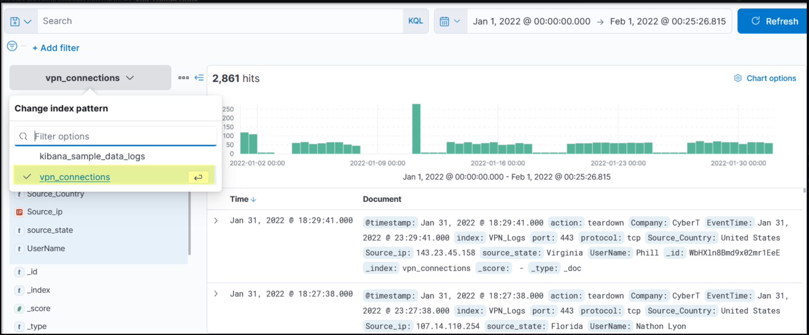
Task: Click the Florida source_state value
Action: (567, 326)
